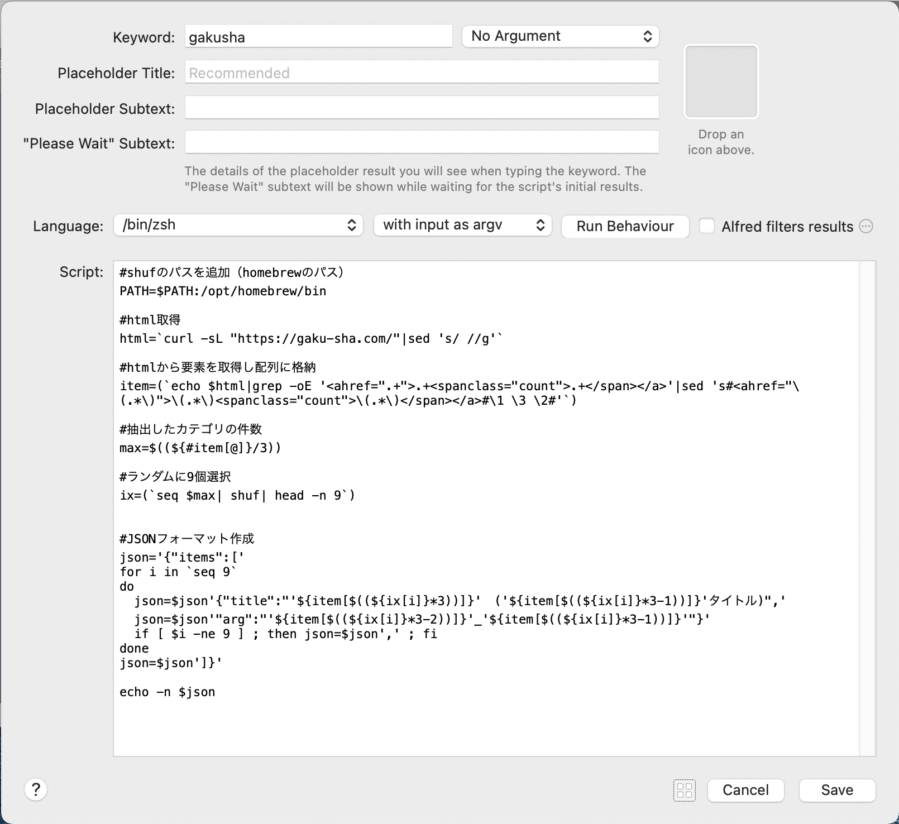Open the /bin/zsh Language dropdown
This screenshot has height=824, width=899.
(x=238, y=225)
